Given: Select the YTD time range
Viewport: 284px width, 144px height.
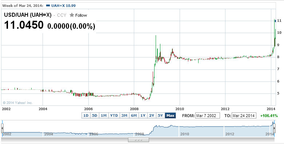Looking at the screenshot, I should (x=114, y=115).
